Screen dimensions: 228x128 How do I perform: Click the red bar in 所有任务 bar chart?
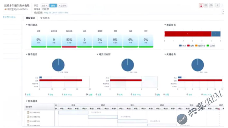click(61, 80)
